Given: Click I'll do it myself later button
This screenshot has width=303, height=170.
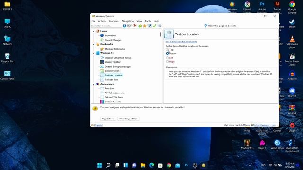Looking at the screenshot, I should [x=128, y=119].
